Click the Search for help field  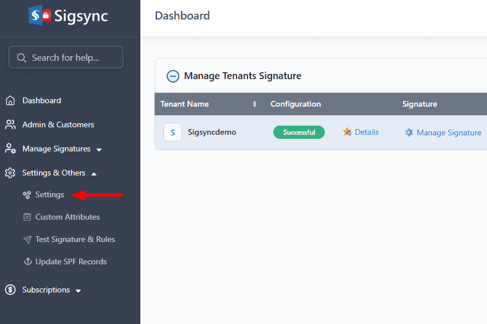[x=66, y=57]
